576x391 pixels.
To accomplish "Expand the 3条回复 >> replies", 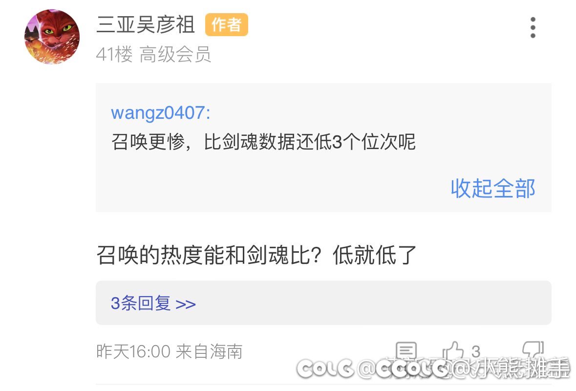I will tap(153, 303).
